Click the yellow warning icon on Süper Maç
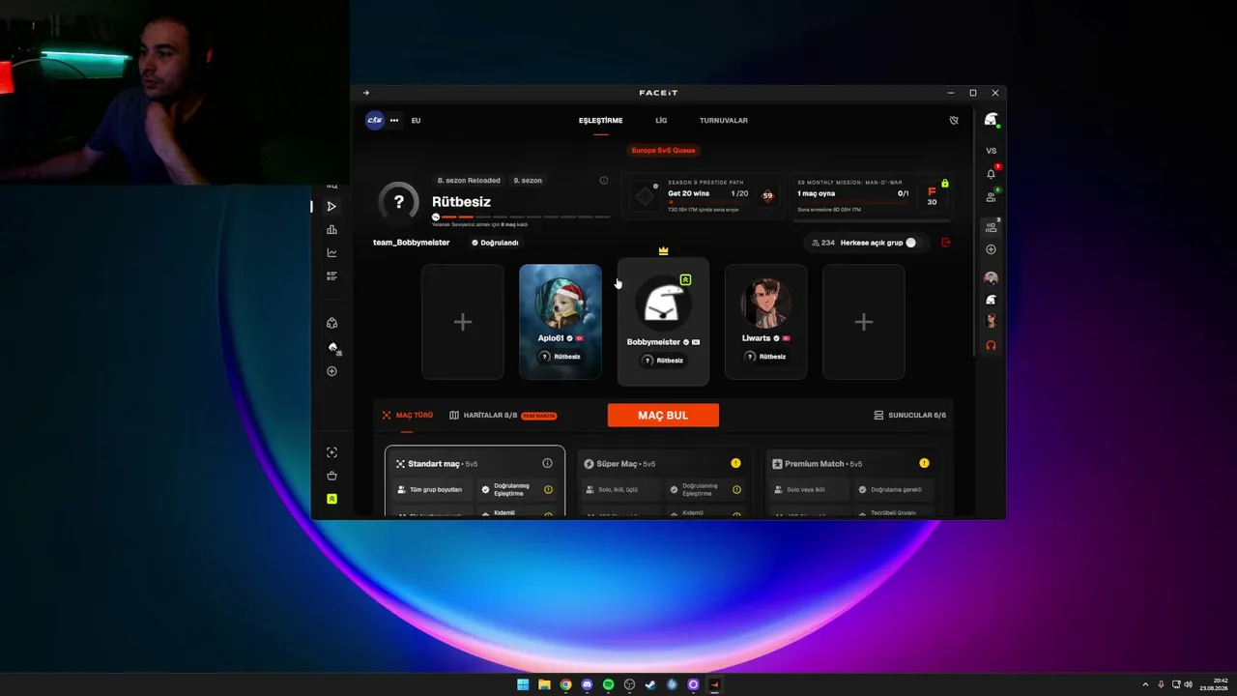Viewport: 1237px width, 696px height. [x=735, y=464]
